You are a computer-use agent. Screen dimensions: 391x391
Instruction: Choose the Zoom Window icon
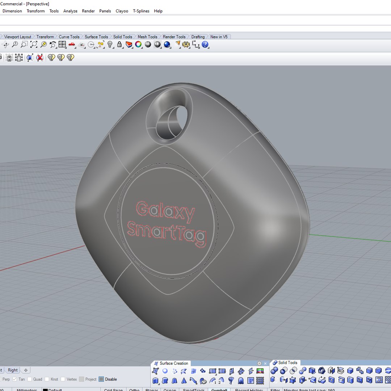(24, 45)
